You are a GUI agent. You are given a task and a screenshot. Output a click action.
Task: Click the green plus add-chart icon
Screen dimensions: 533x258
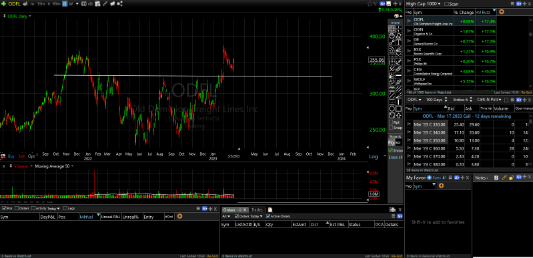click(x=3, y=4)
